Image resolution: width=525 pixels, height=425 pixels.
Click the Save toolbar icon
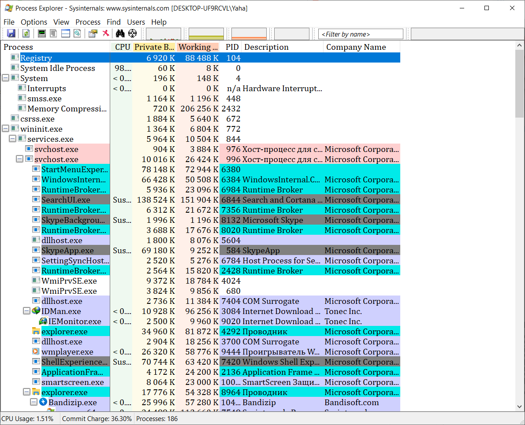pos(11,33)
